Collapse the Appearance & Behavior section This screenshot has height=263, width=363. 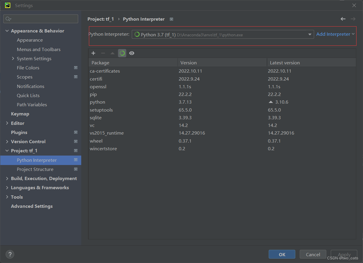point(7,31)
